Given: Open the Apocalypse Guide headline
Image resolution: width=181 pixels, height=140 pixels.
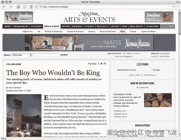Looking at the screenshot, I should [x=122, y=94].
